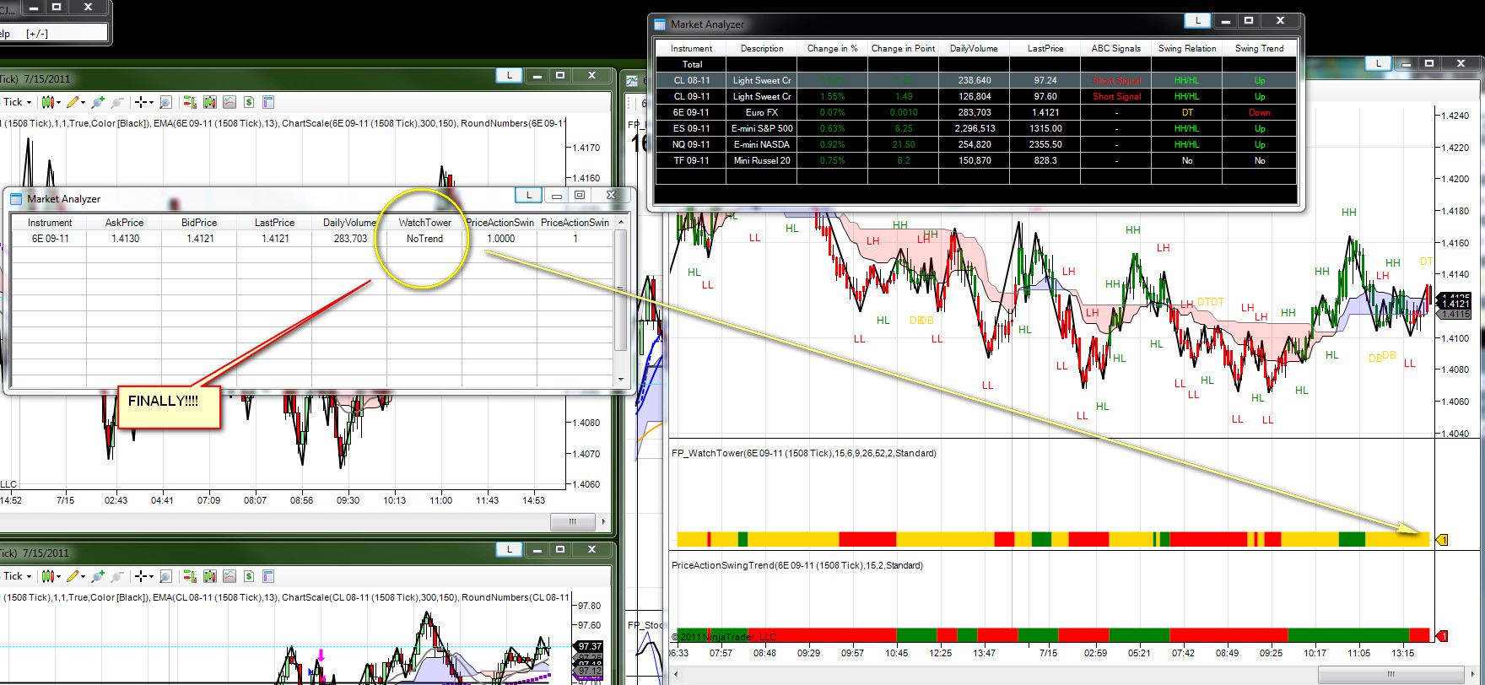The height and width of the screenshot is (685, 1485).
Task: Click the ABC Signals column header
Action: [1115, 48]
